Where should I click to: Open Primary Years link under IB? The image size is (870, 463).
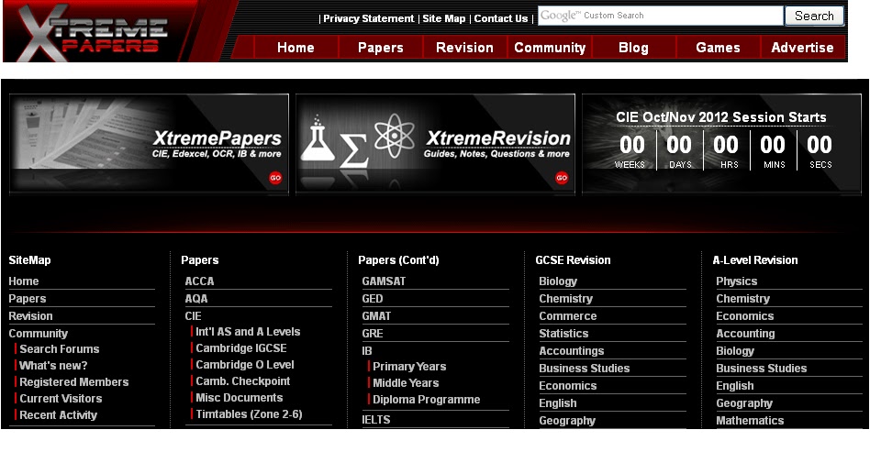409,367
